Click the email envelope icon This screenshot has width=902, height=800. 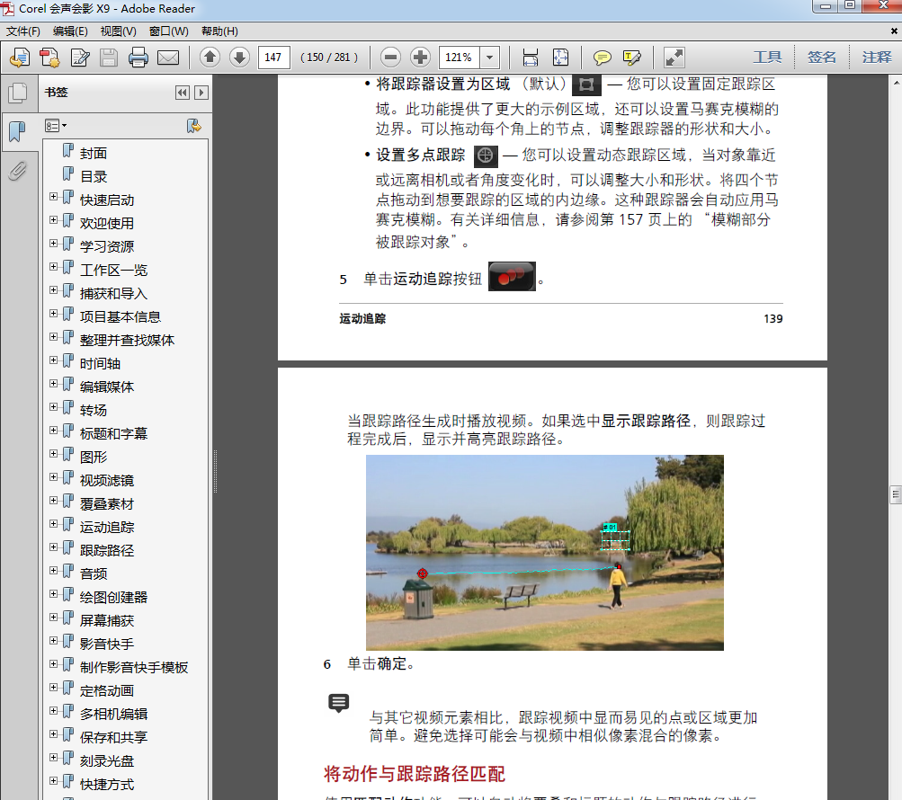point(168,58)
